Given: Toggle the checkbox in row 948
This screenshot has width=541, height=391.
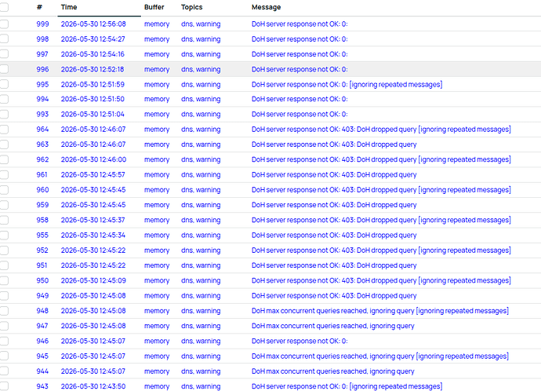Looking at the screenshot, I should pyautogui.click(x=4, y=311).
